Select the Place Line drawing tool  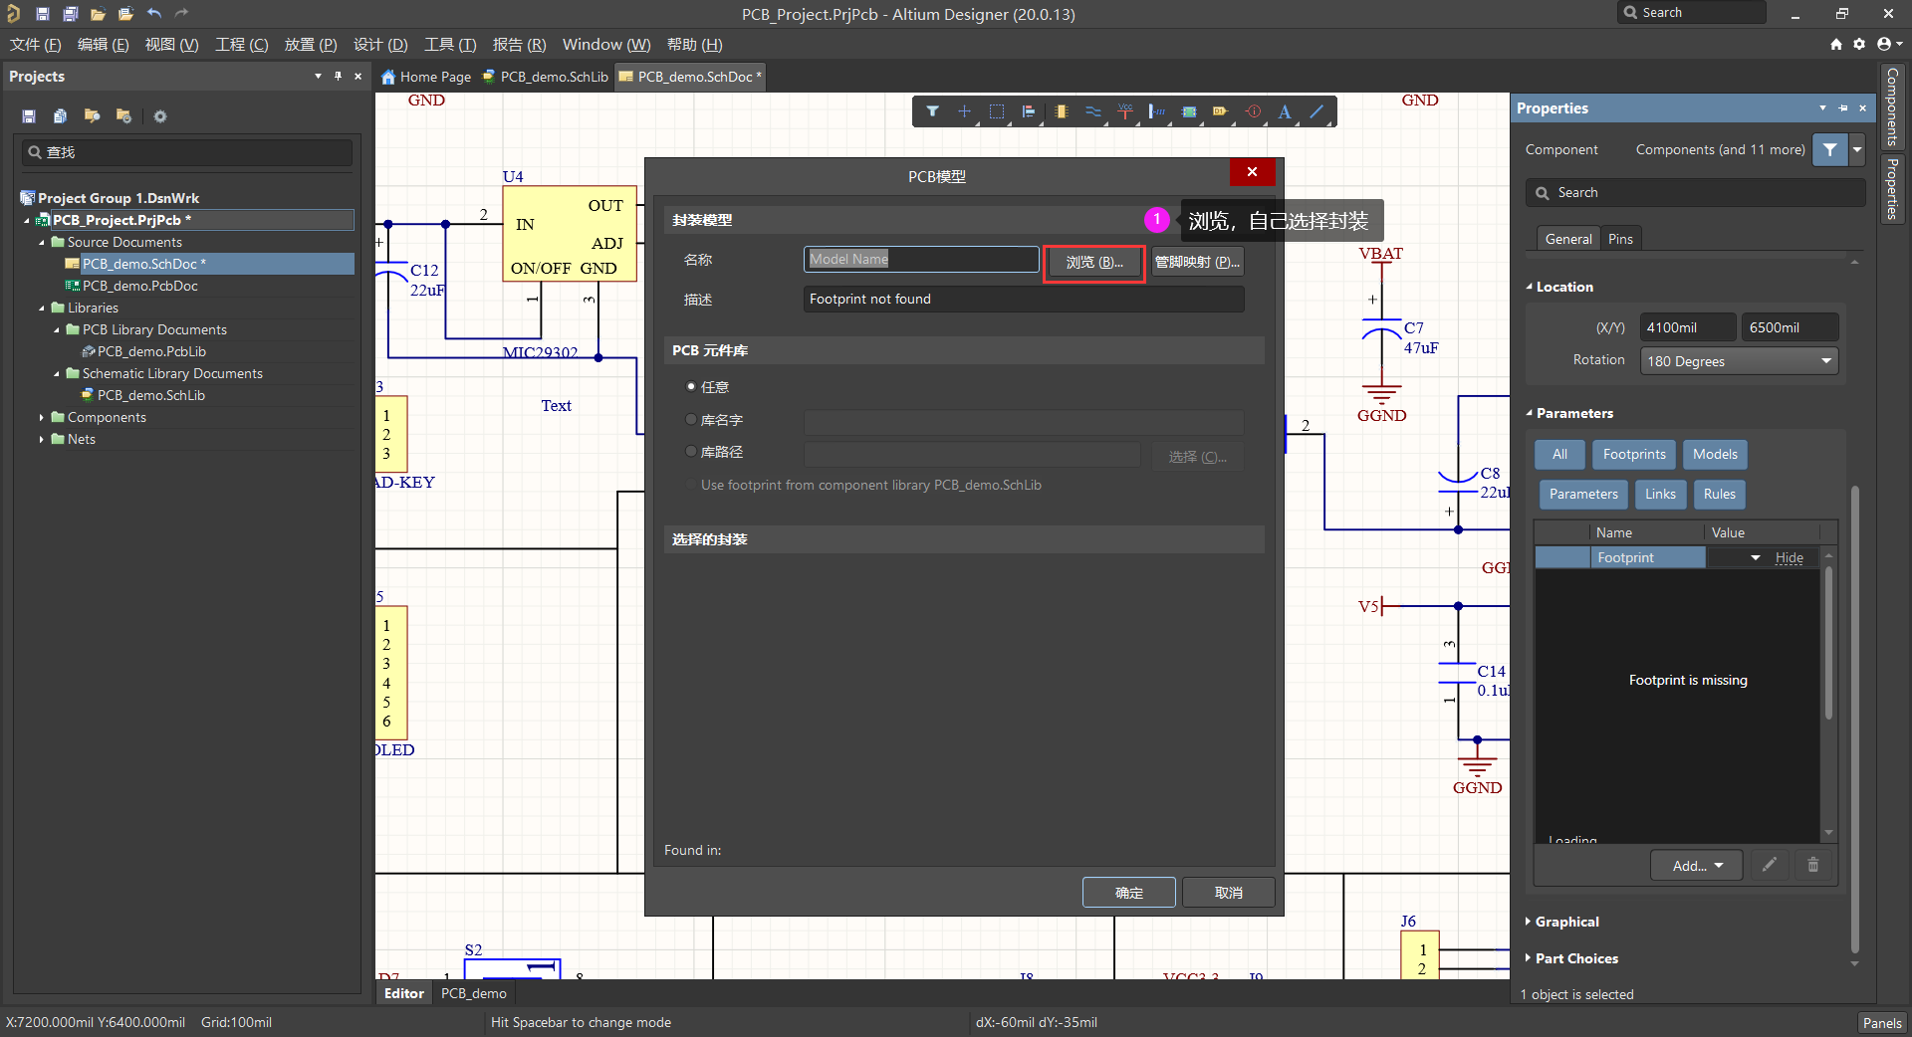point(1316,111)
